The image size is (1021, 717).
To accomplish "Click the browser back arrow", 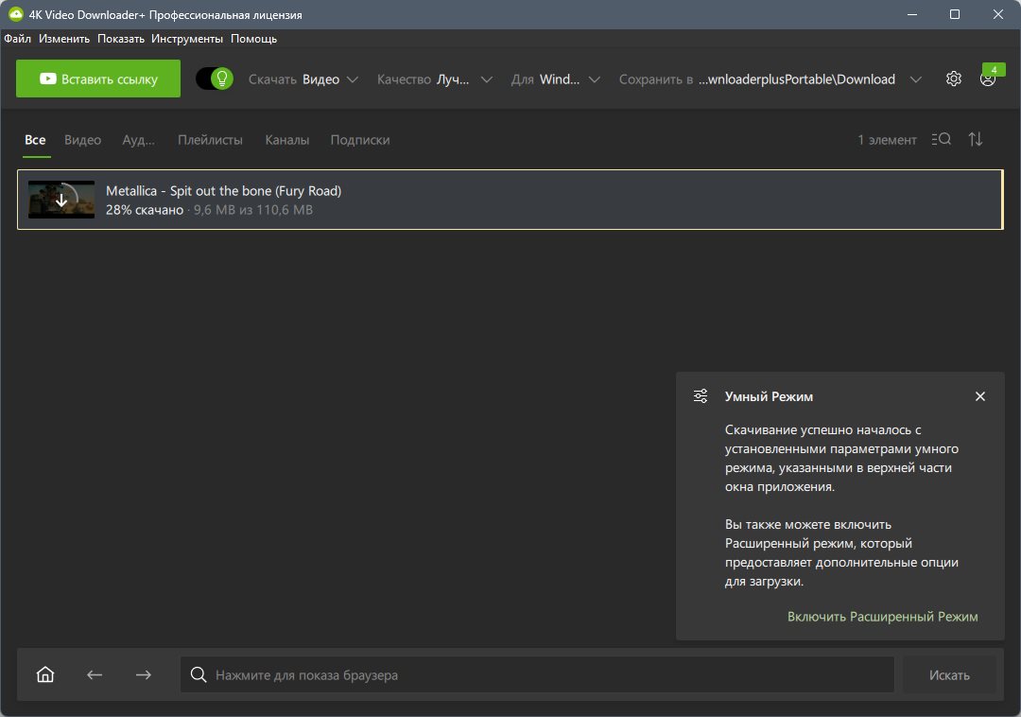I will point(95,674).
